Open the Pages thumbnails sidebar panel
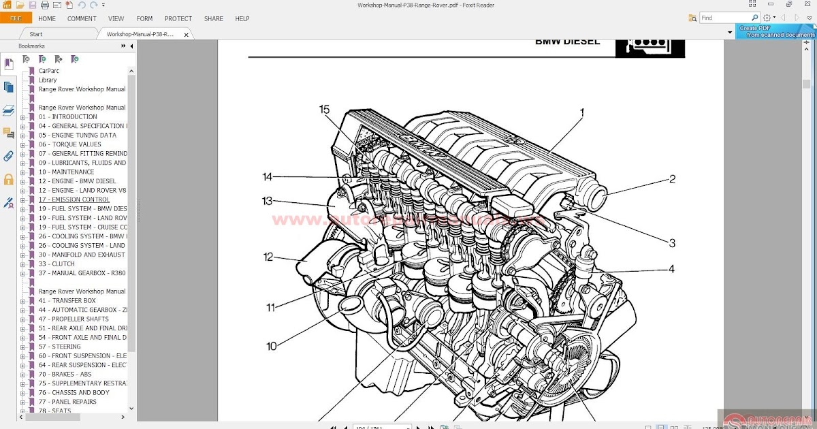The width and height of the screenshot is (817, 429). (8, 87)
